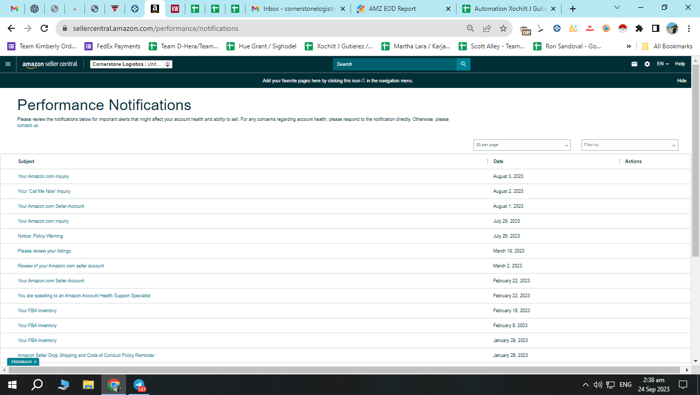Click the Pokeball extension icon

pos(622,28)
